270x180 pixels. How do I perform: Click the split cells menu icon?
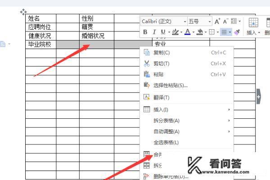tap(147, 166)
